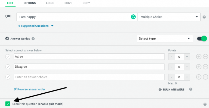Mark the empty choice as correct answer
The height and width of the screenshot is (108, 209).
(8, 77)
